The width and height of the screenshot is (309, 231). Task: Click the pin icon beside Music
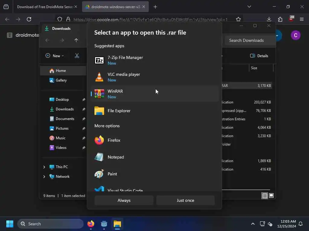pos(84,138)
